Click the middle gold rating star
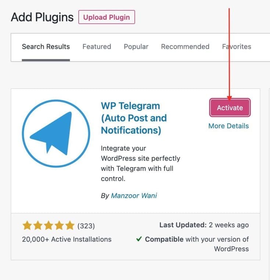This screenshot has width=270, height=280. click(48, 225)
